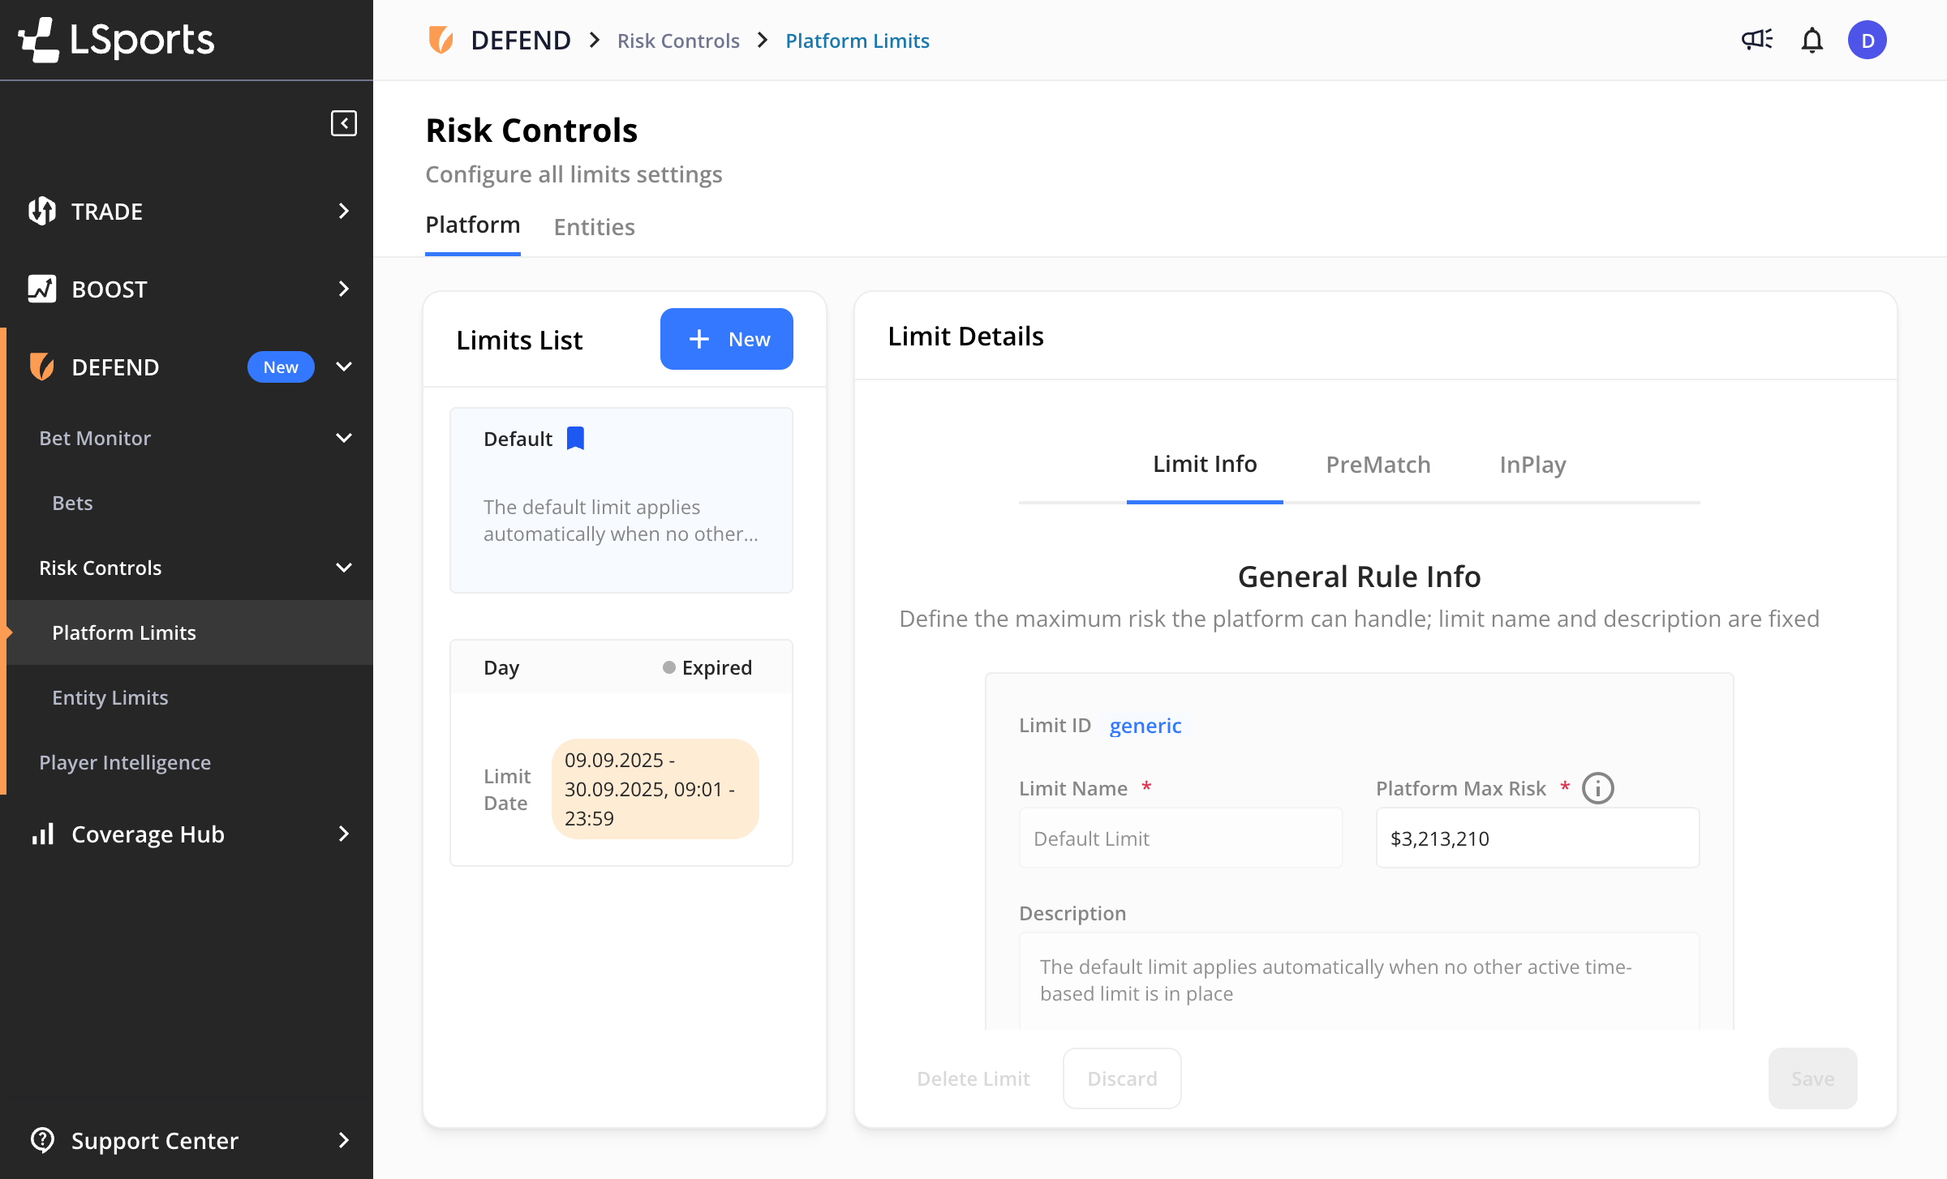Image resolution: width=1947 pixels, height=1179 pixels.
Task: Open the notifications bell
Action: (x=1812, y=39)
